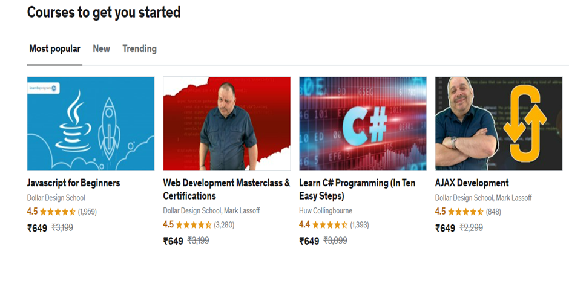Viewport: 569px width, 286px height.
Task: Click the star rating of AJAX Development
Action: point(465,212)
